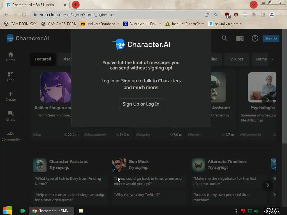This screenshot has height=215, width=287.
Task: Go to Home in sidebar
Action: 11,57
